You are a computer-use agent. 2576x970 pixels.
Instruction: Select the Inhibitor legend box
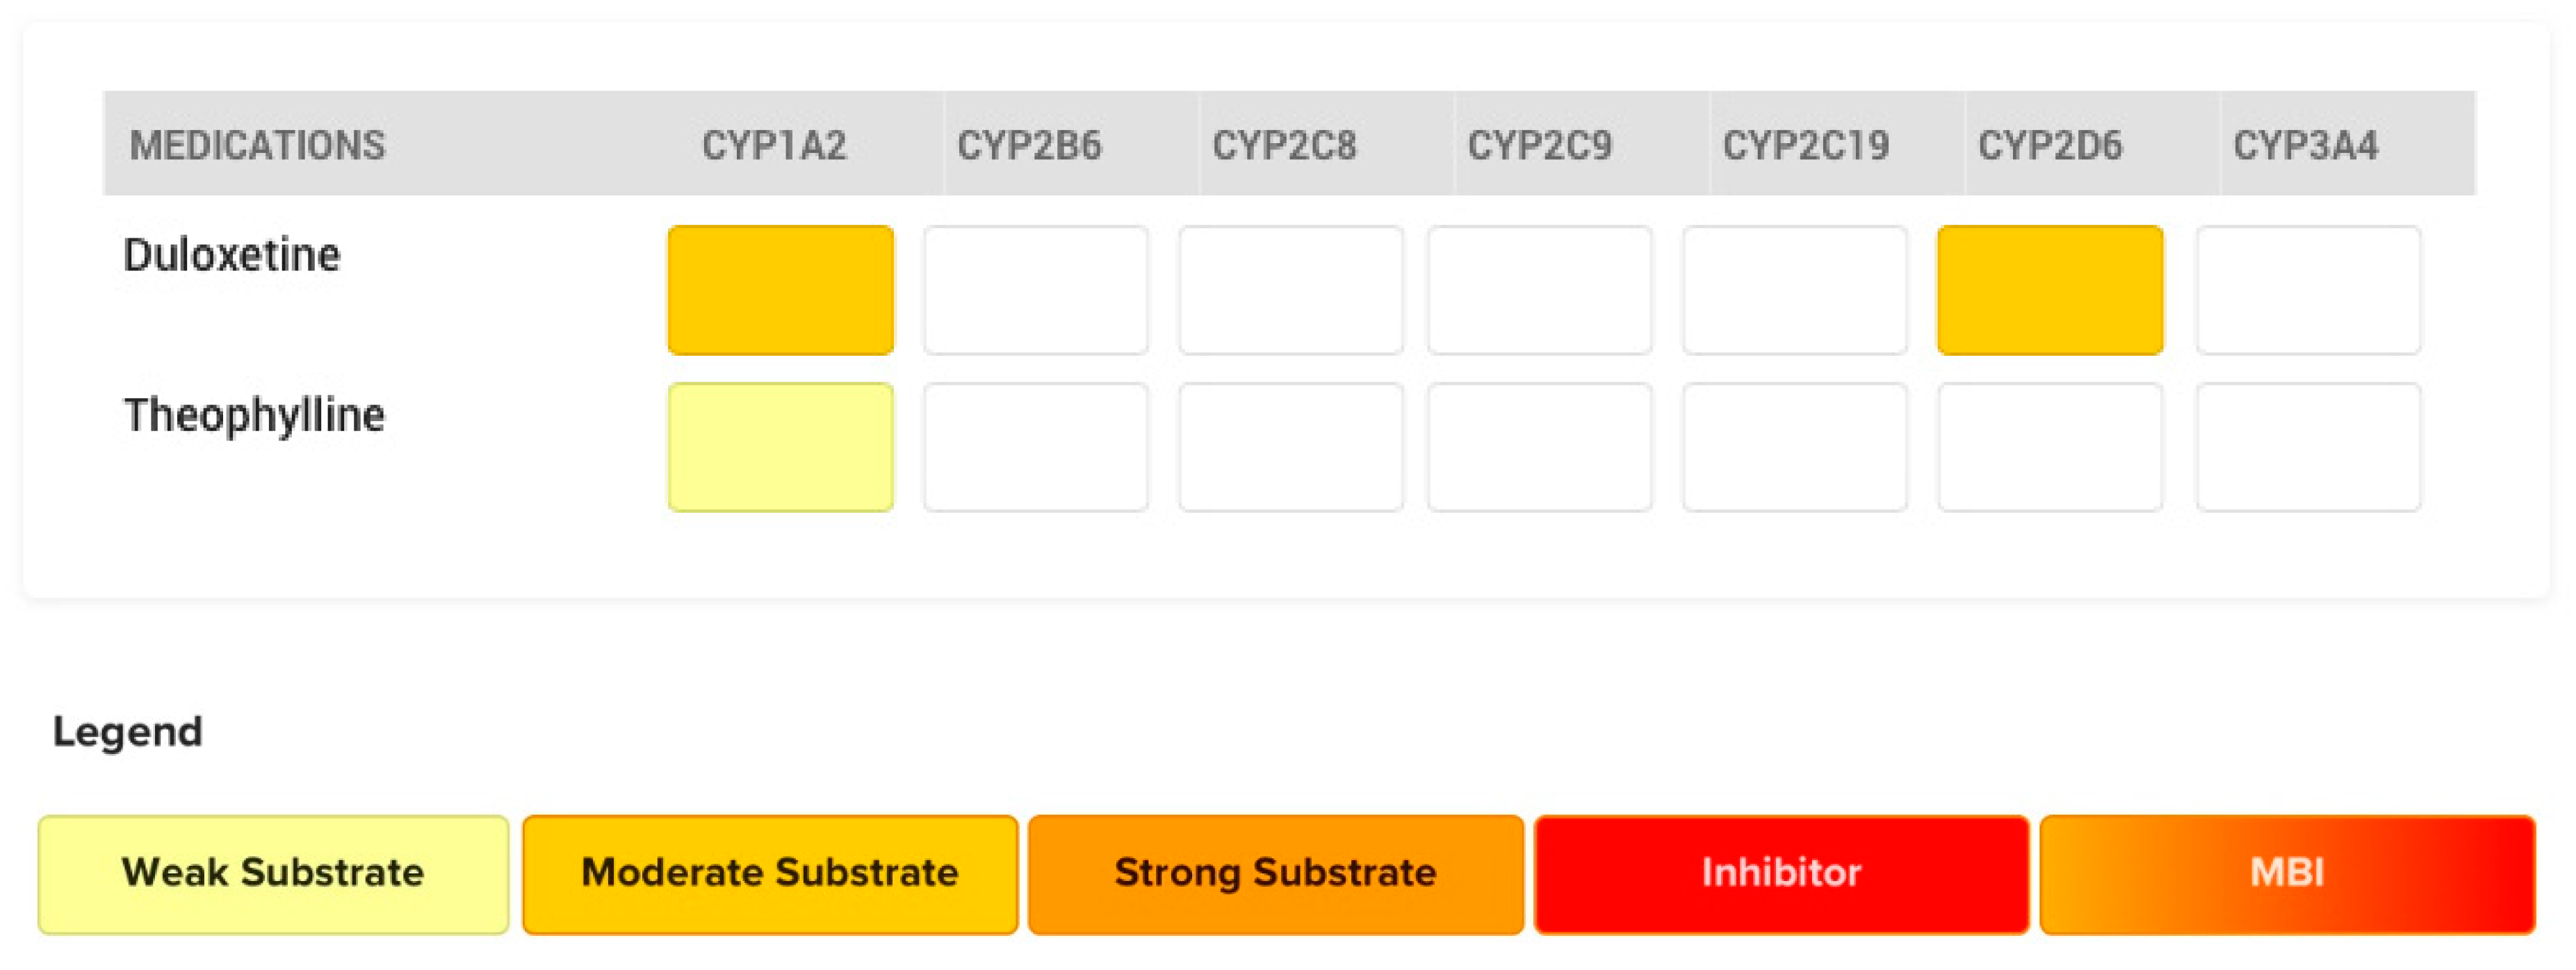click(x=1781, y=874)
